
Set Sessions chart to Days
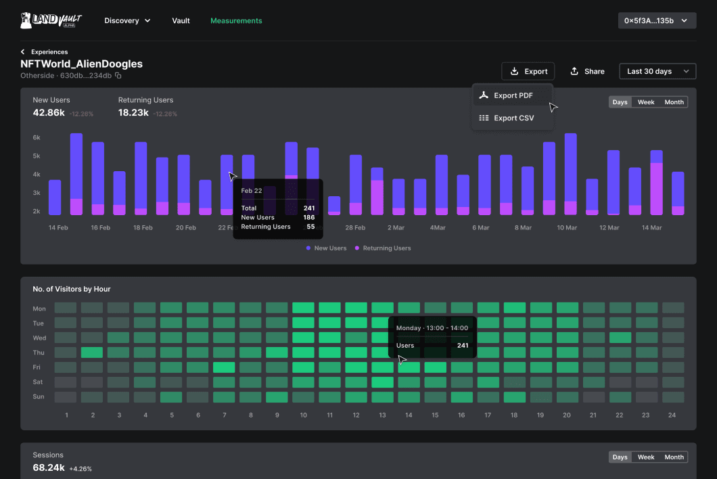point(620,457)
